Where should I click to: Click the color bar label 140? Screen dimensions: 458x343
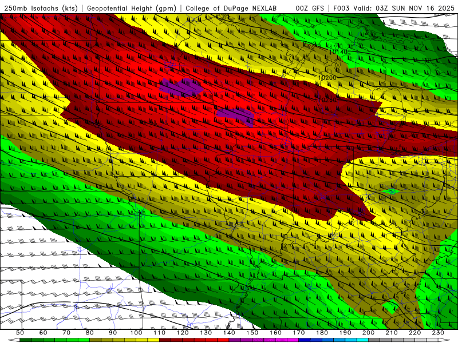coord(230,333)
